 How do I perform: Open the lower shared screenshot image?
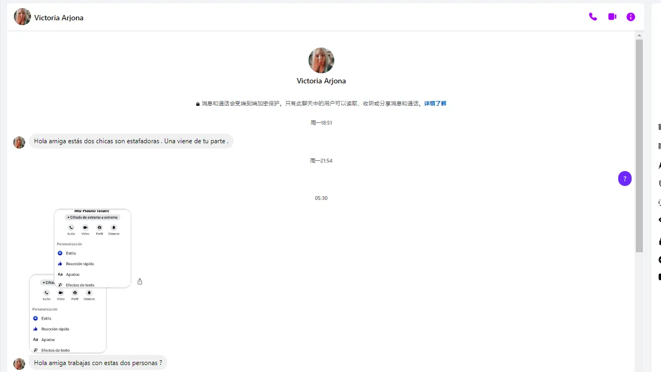(x=68, y=320)
